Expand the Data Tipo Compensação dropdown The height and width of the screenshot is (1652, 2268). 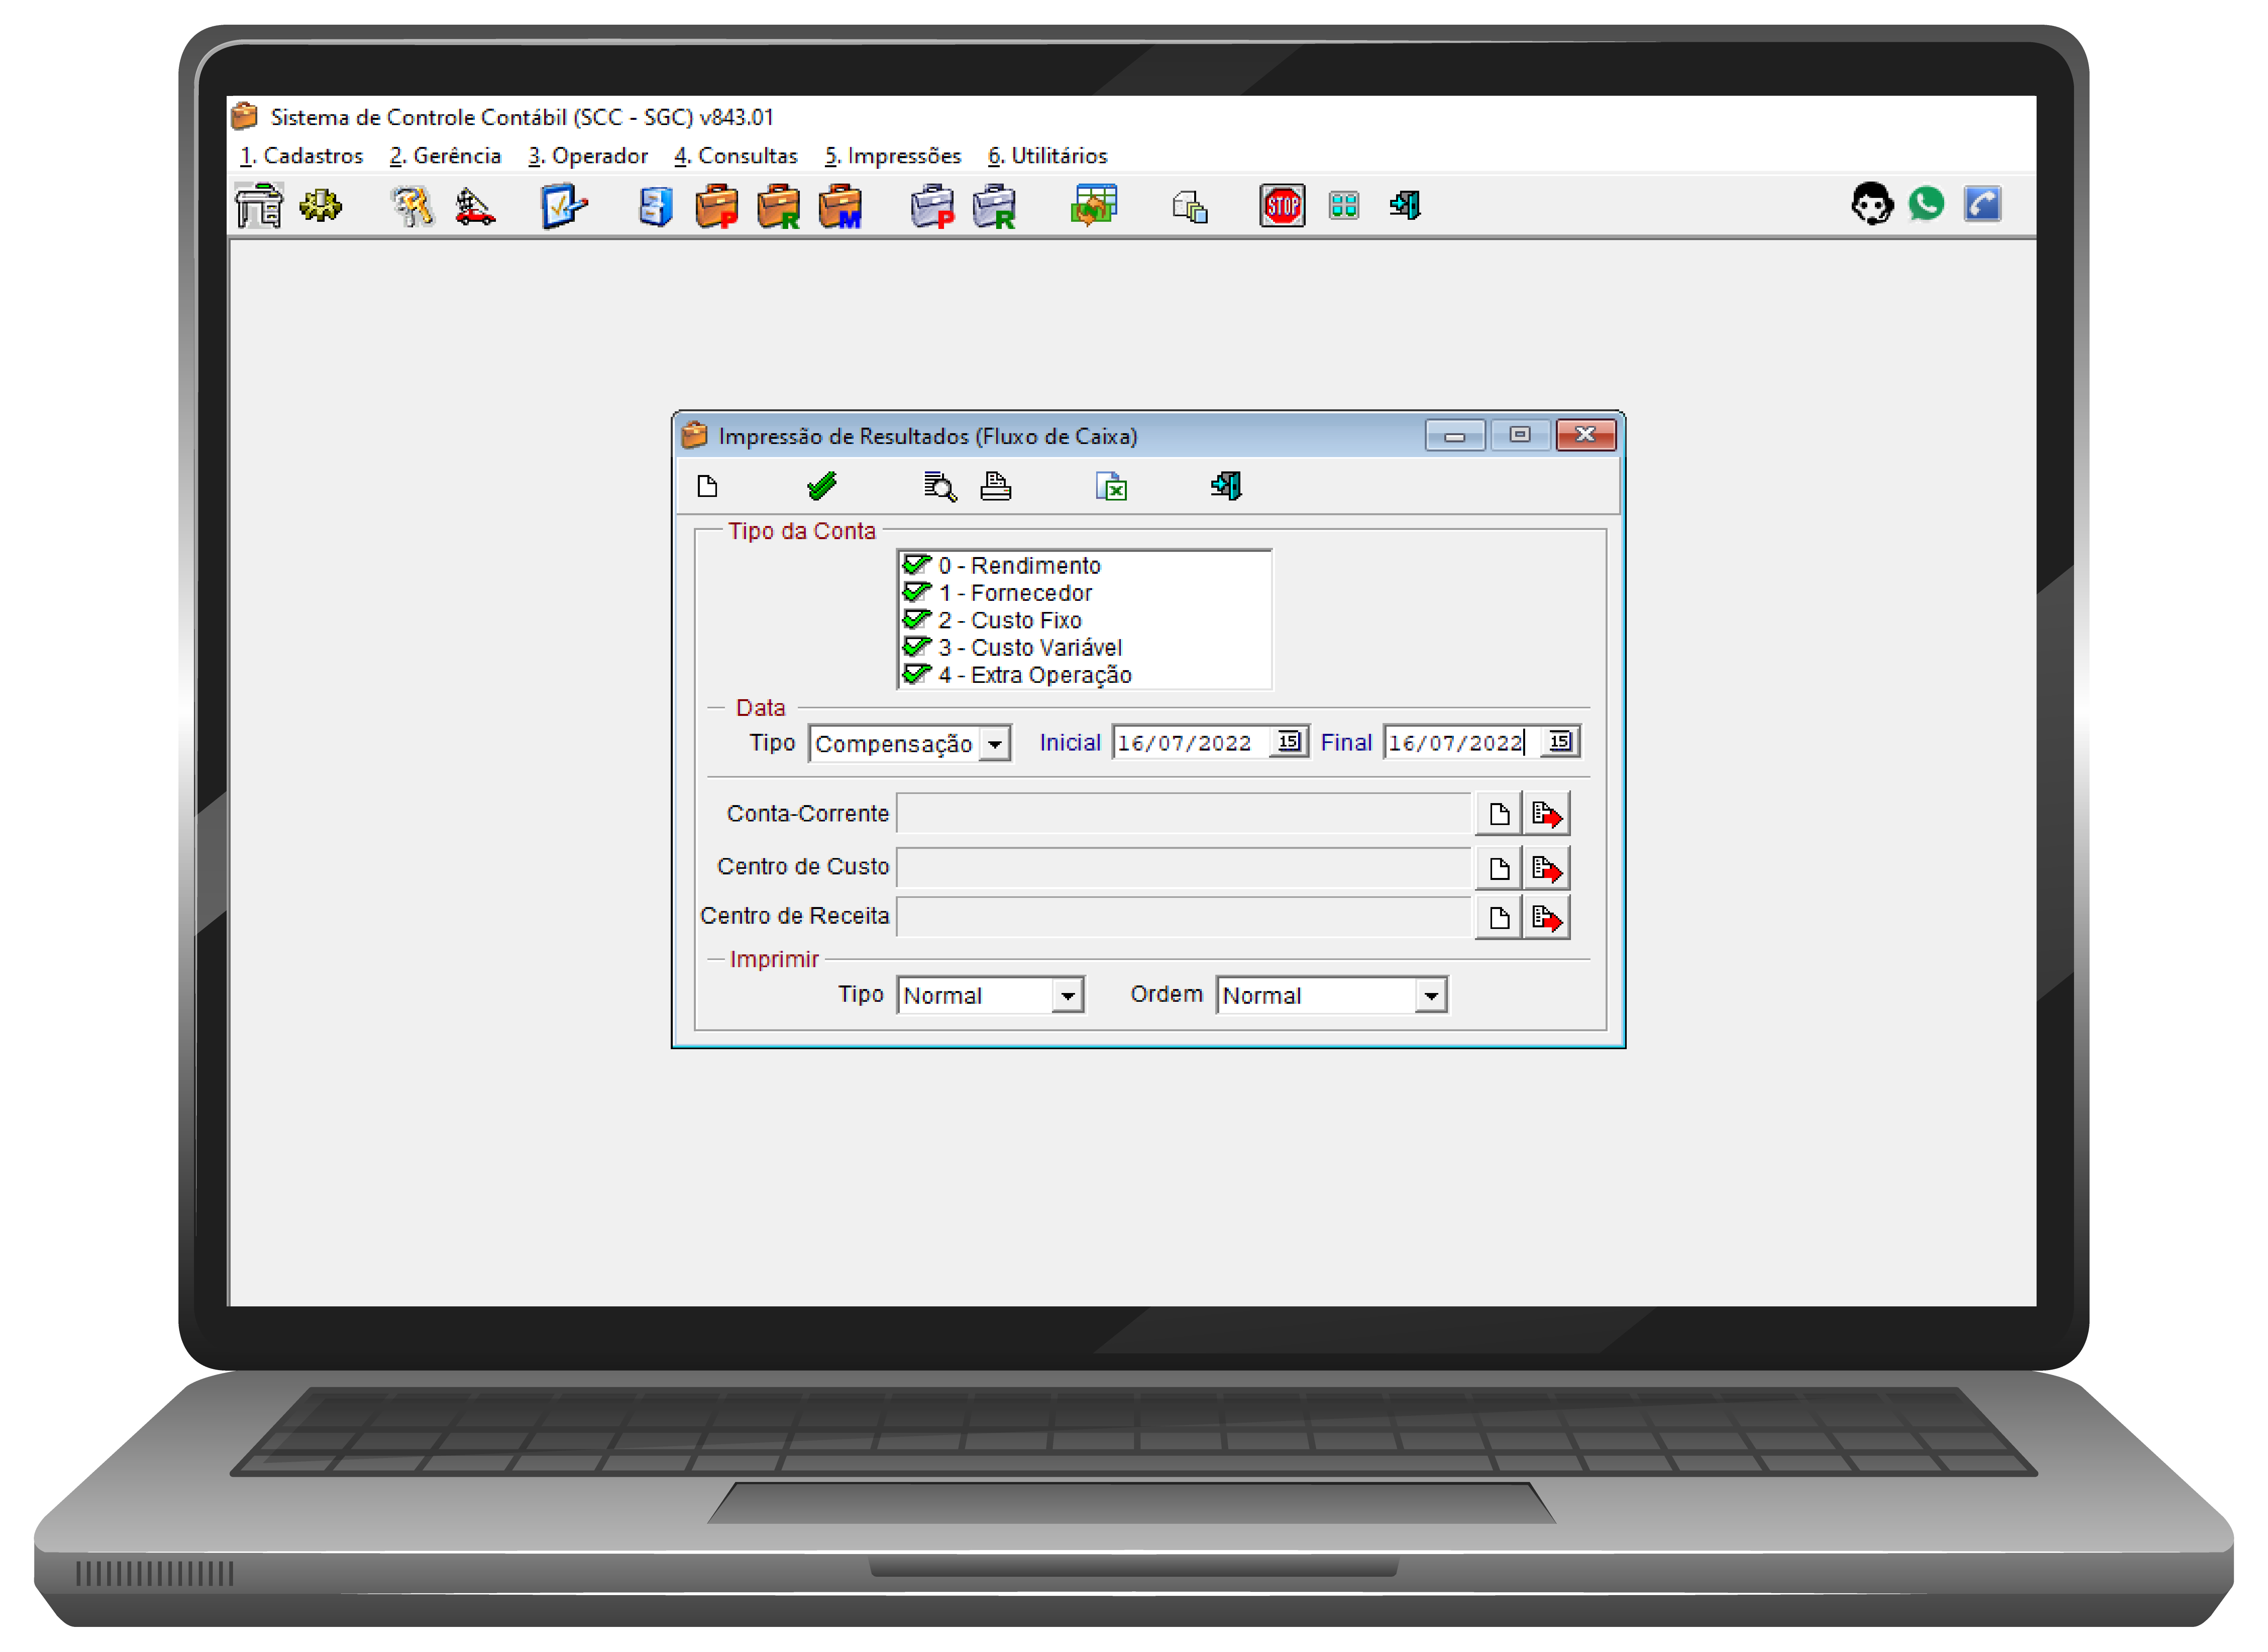[995, 745]
